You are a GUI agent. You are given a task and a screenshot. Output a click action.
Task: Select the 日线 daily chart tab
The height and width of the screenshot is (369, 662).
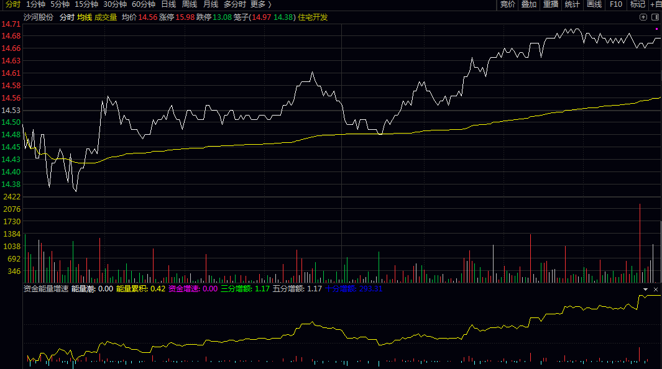point(168,4)
